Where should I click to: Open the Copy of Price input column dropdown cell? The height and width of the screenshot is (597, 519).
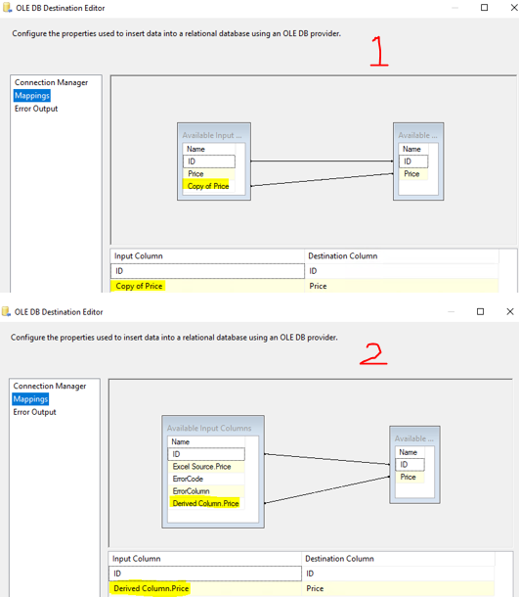click(207, 286)
